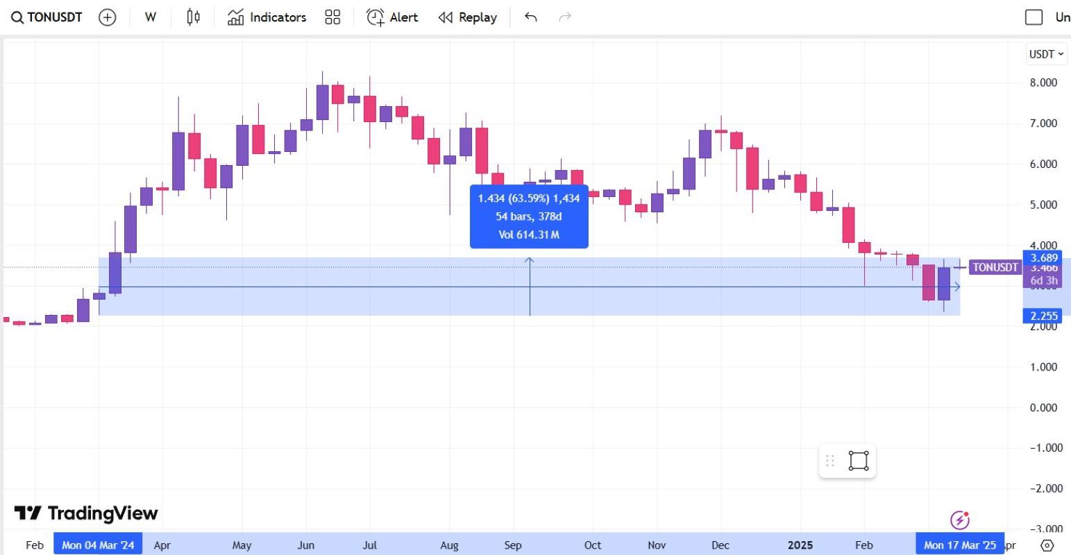The width and height of the screenshot is (1071, 555).
Task: Open the indicator templates grid icon
Action: pyautogui.click(x=332, y=17)
